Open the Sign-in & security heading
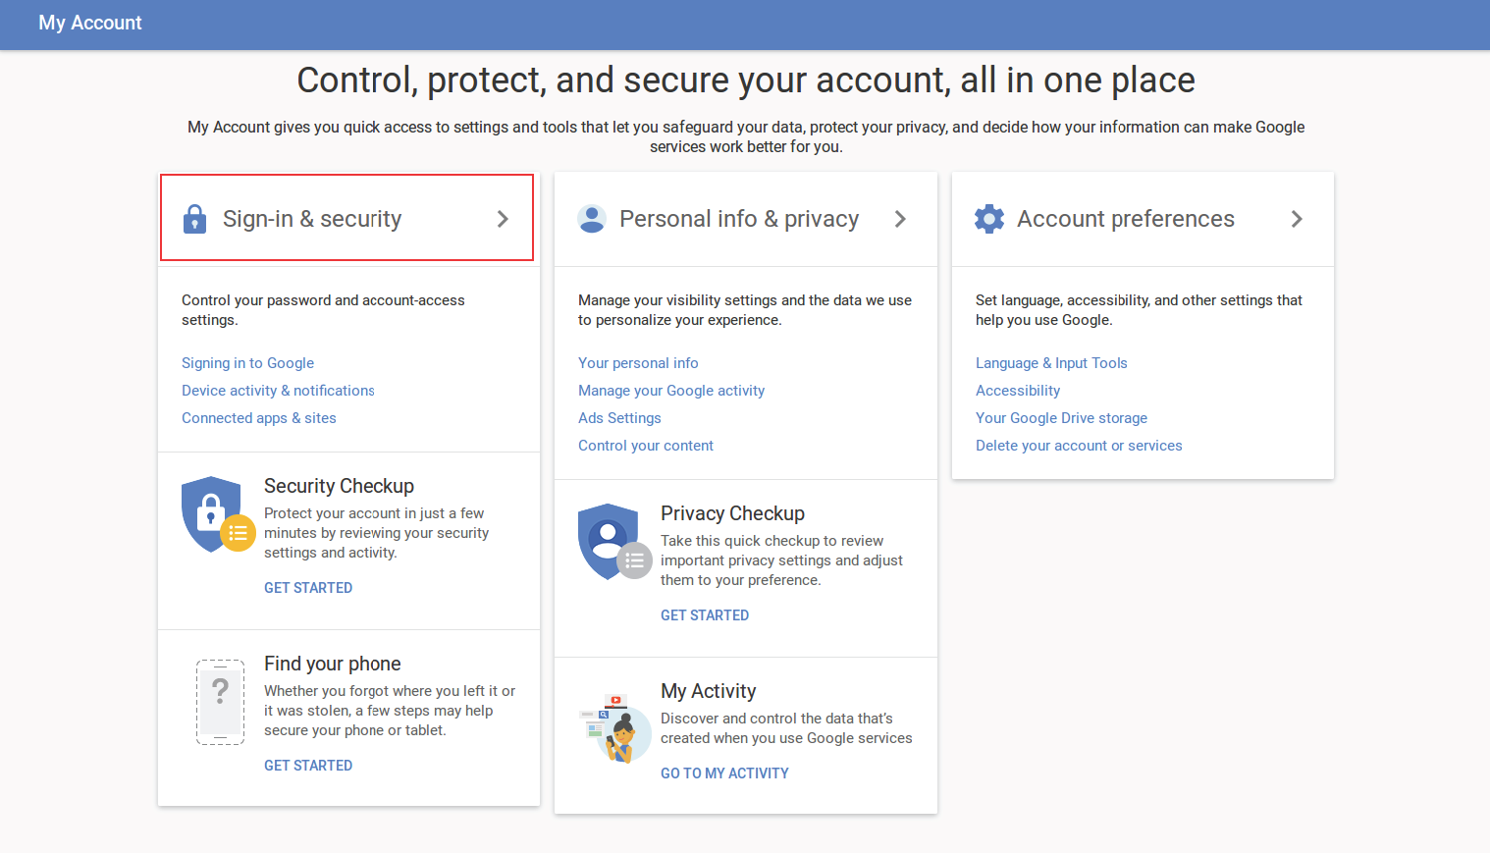This screenshot has height=853, width=1490. tap(312, 219)
